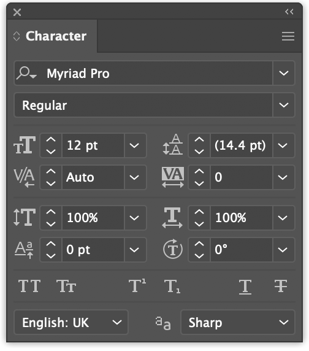Decrease kerning with down stepper
The image size is (309, 351).
point(51,183)
